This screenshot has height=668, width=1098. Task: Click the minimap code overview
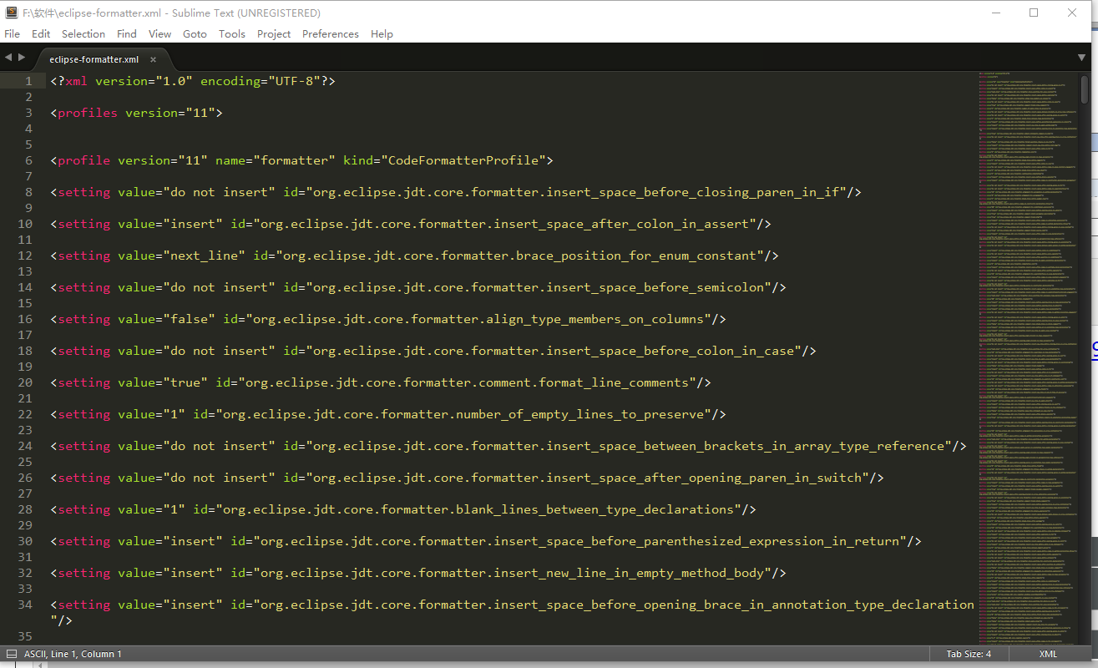click(1027, 334)
